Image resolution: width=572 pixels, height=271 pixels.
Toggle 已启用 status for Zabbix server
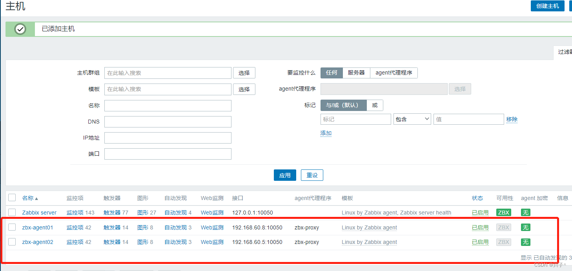tap(480, 213)
